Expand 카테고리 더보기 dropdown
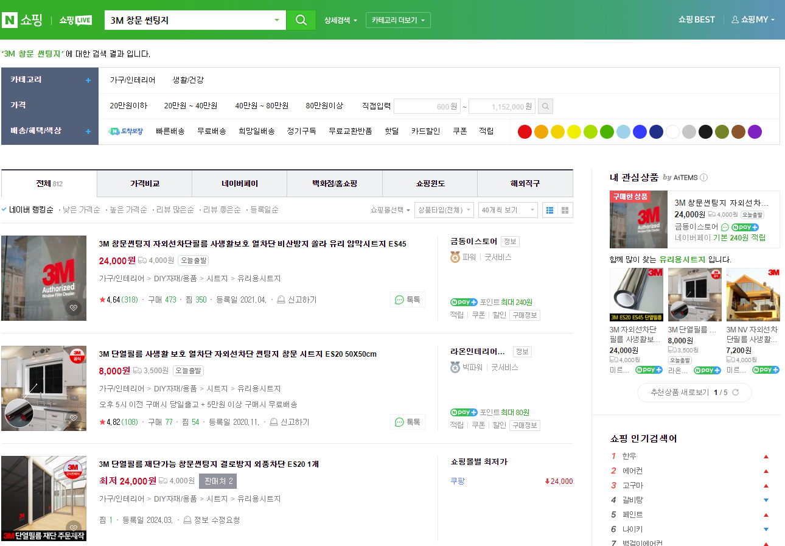This screenshot has width=785, height=546. tap(398, 20)
